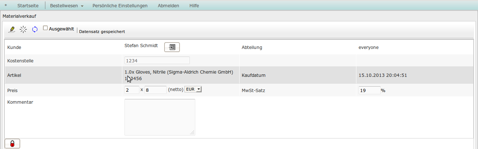Click the pencil edit icon
This screenshot has width=478, height=149.
(x=12, y=30)
